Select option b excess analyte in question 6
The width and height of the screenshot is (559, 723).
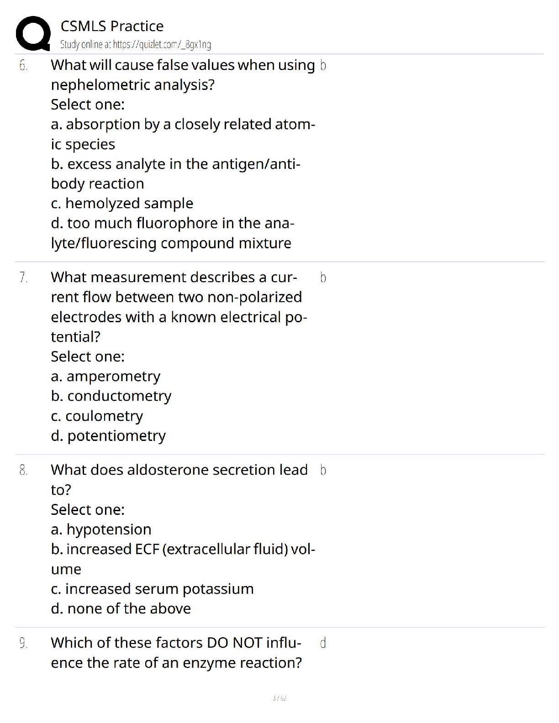click(x=176, y=164)
